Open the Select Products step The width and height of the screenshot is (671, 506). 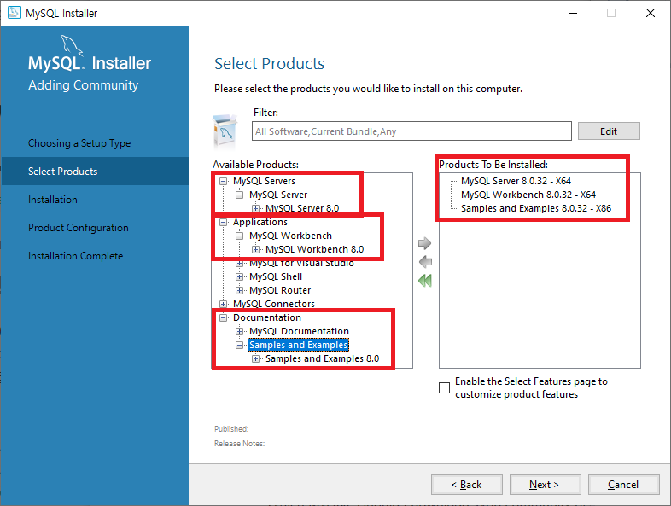point(62,172)
